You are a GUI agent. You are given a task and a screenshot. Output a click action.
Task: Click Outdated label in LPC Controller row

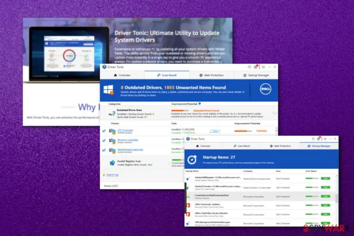coord(261,131)
